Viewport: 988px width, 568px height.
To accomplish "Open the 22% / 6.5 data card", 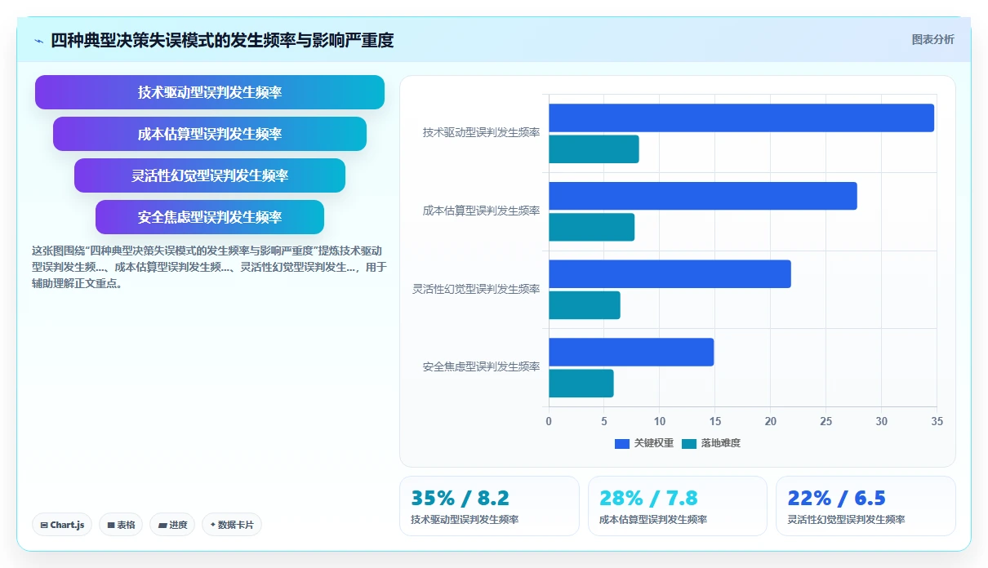I will point(866,506).
